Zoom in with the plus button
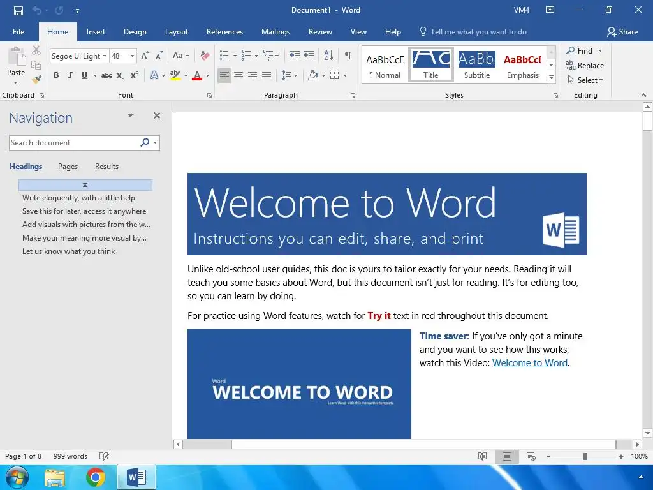The width and height of the screenshot is (653, 490). pyautogui.click(x=621, y=457)
